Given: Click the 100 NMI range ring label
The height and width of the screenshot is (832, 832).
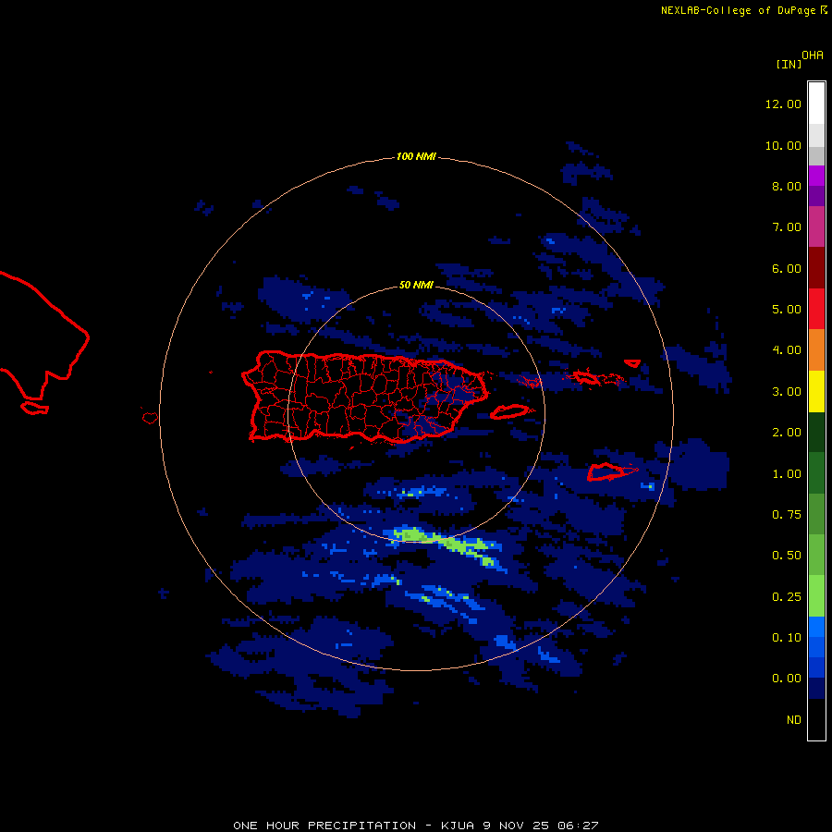Looking at the screenshot, I should (x=416, y=156).
